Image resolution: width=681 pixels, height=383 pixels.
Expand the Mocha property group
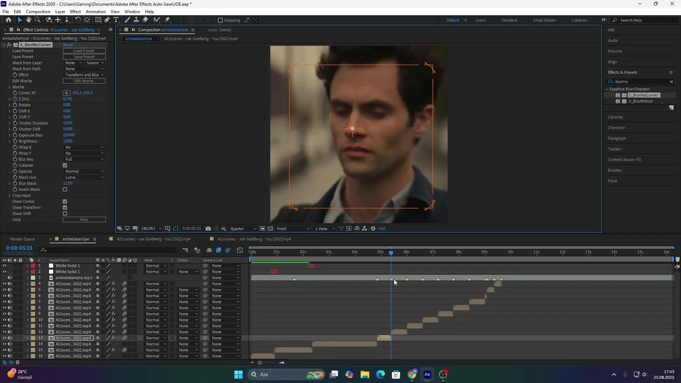point(9,87)
